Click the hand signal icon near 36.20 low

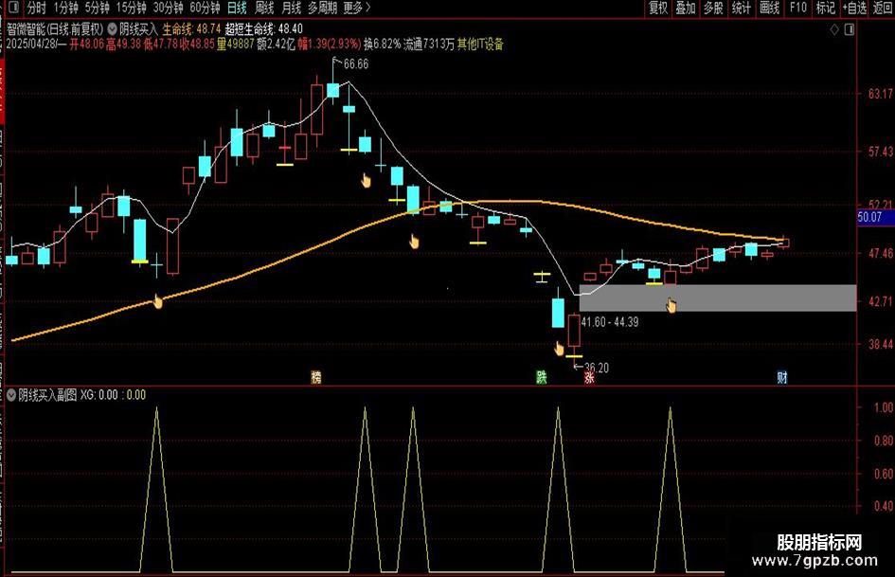[x=559, y=349]
